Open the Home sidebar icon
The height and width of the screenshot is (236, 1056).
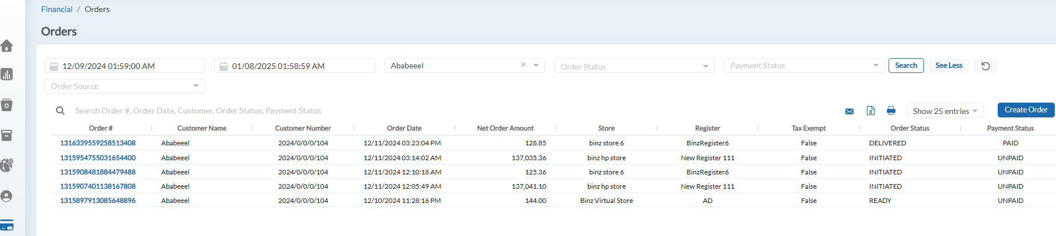[7, 46]
